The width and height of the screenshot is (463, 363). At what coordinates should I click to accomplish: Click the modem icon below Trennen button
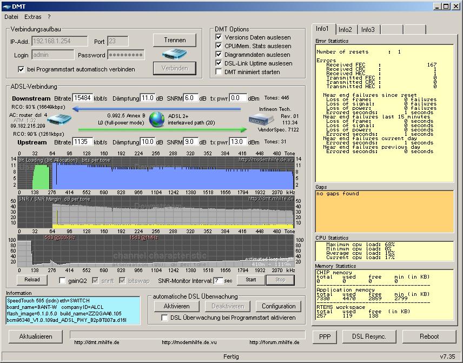tap(174, 54)
